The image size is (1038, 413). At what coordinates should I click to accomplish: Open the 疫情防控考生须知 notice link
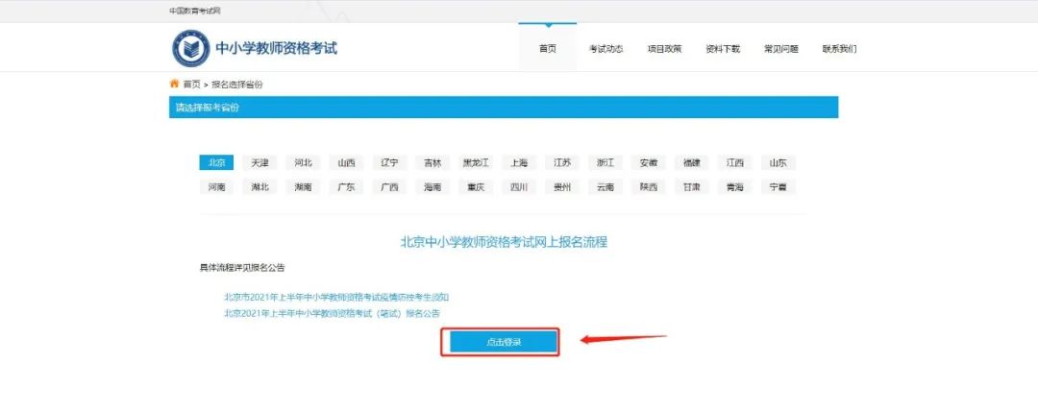(336, 297)
